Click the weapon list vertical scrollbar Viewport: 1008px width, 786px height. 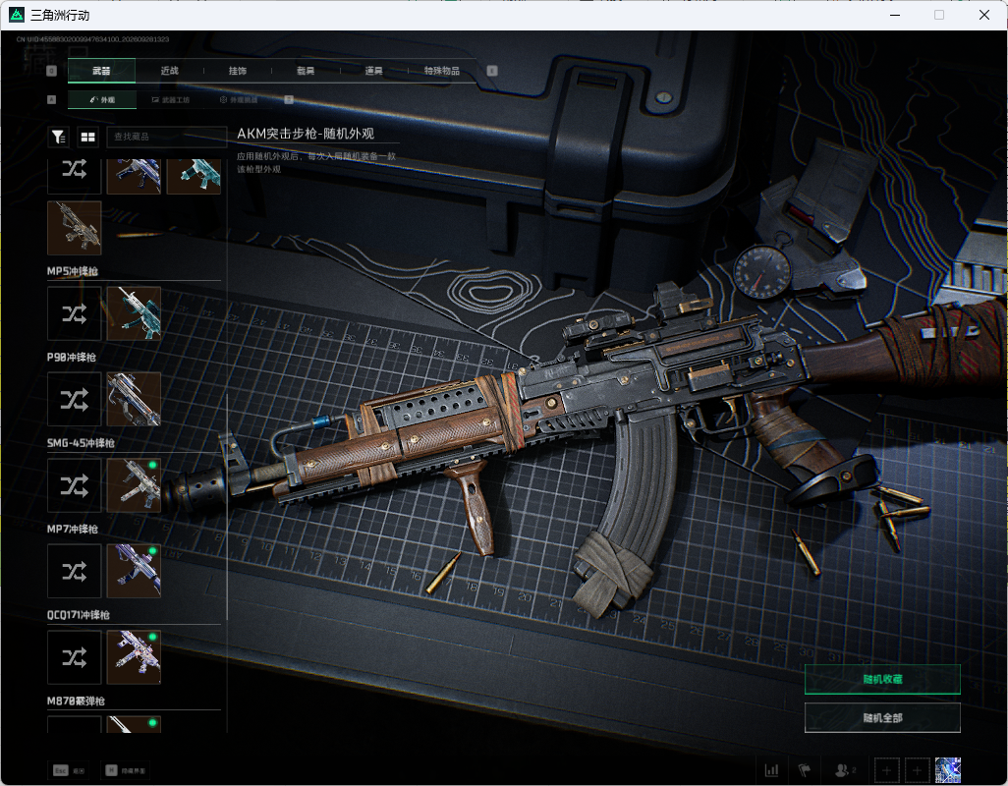[228, 508]
